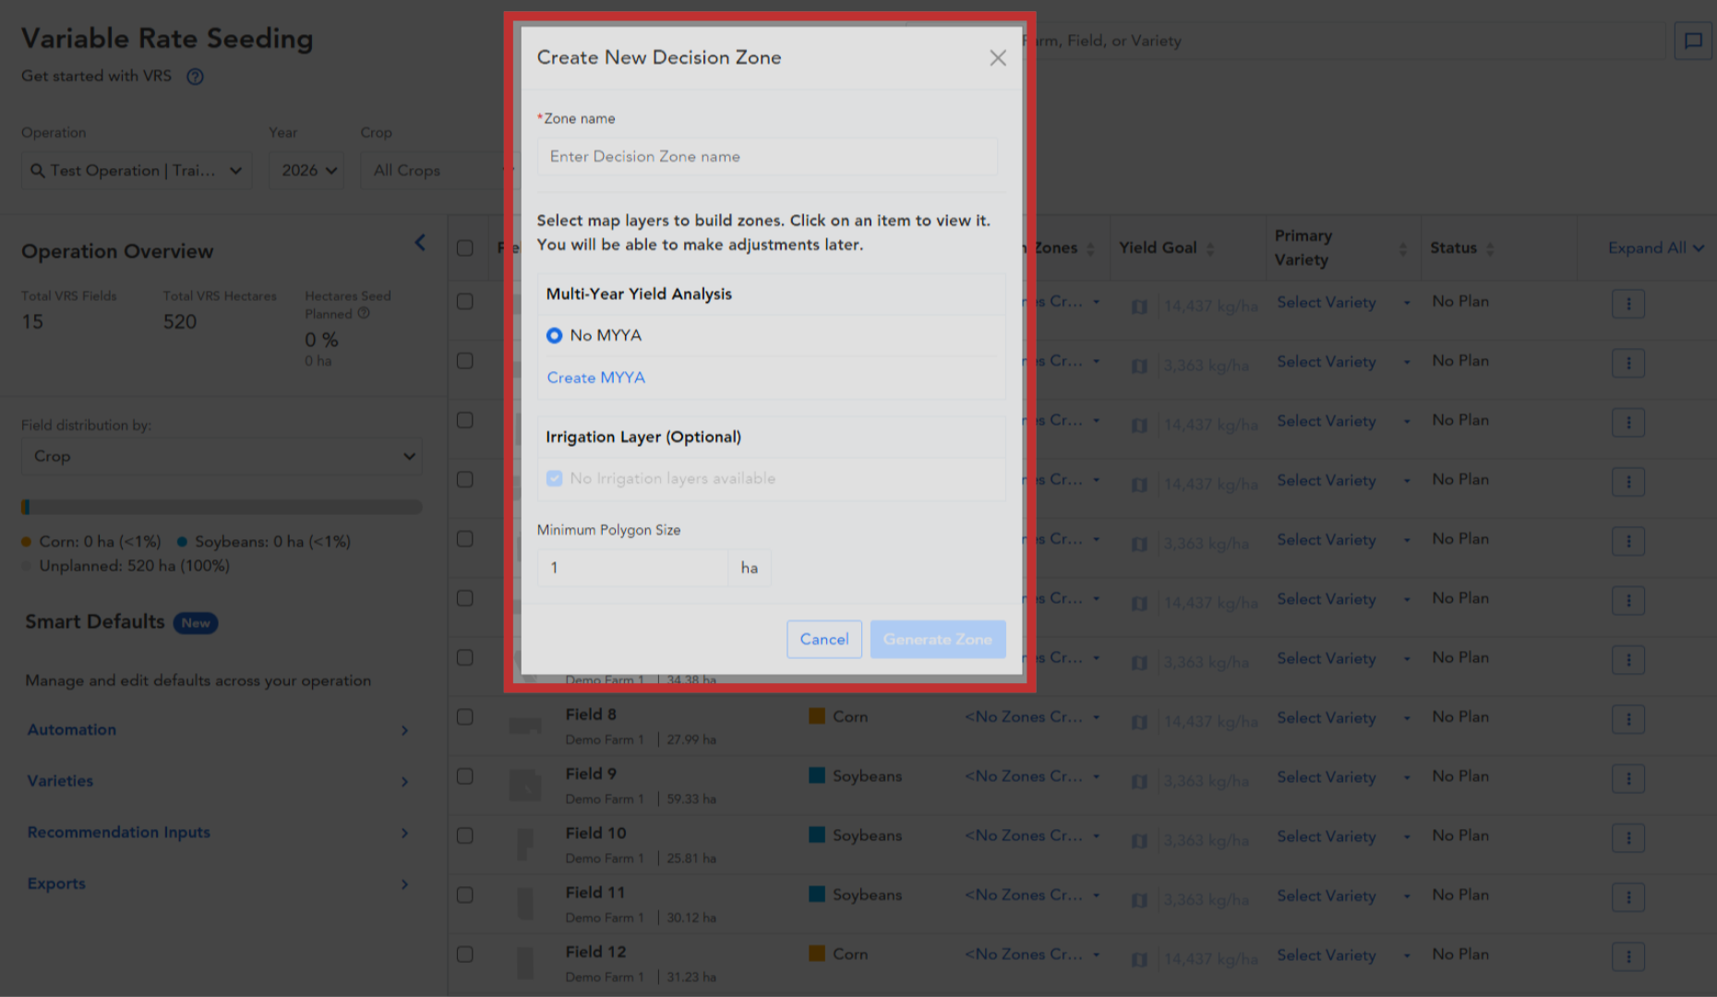Click the first row actions menu icon
1717x997 pixels.
1628,304
